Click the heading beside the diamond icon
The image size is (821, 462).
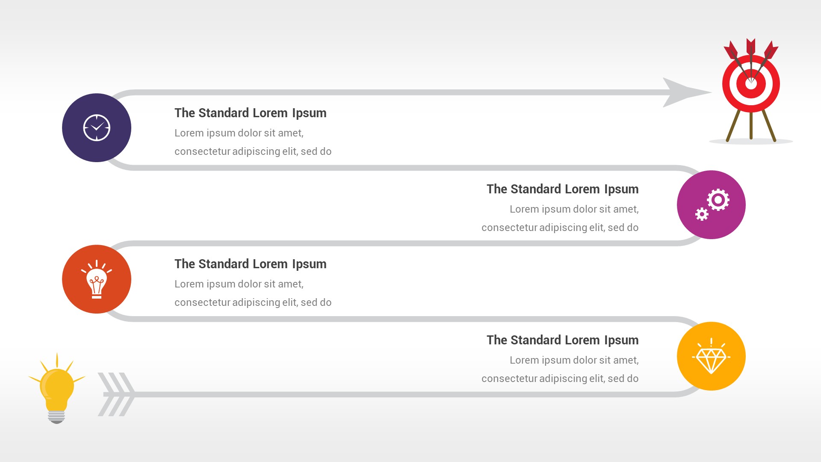tap(562, 340)
